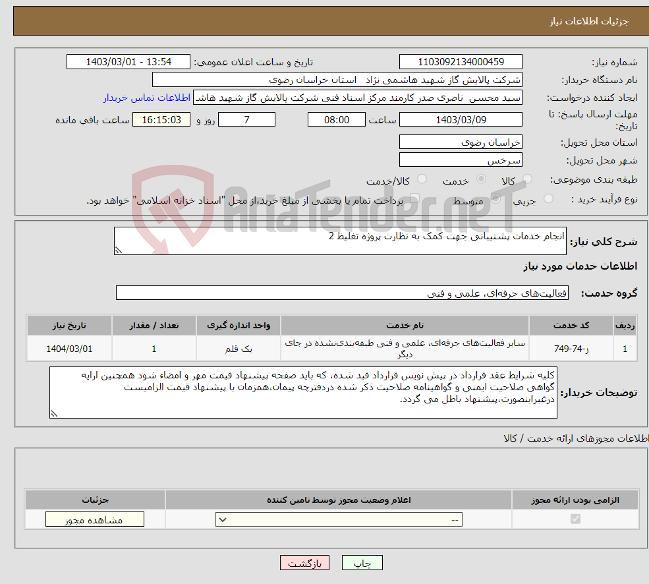Click the مشاهده مجوز button

[x=95, y=519]
